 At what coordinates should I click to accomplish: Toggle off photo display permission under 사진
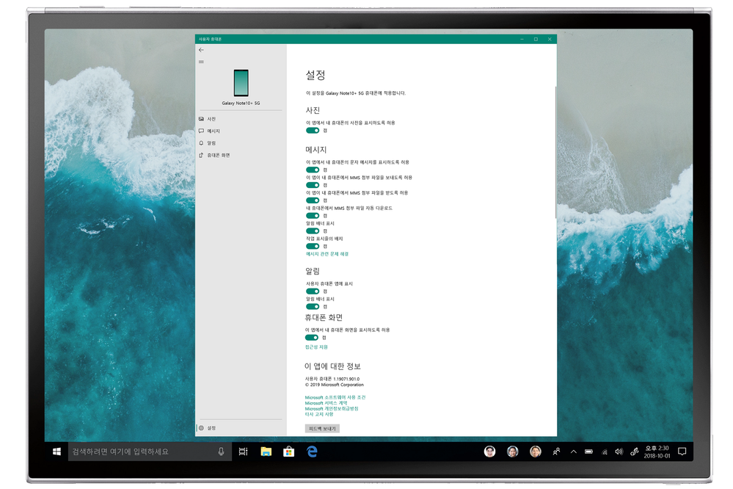pos(313,131)
